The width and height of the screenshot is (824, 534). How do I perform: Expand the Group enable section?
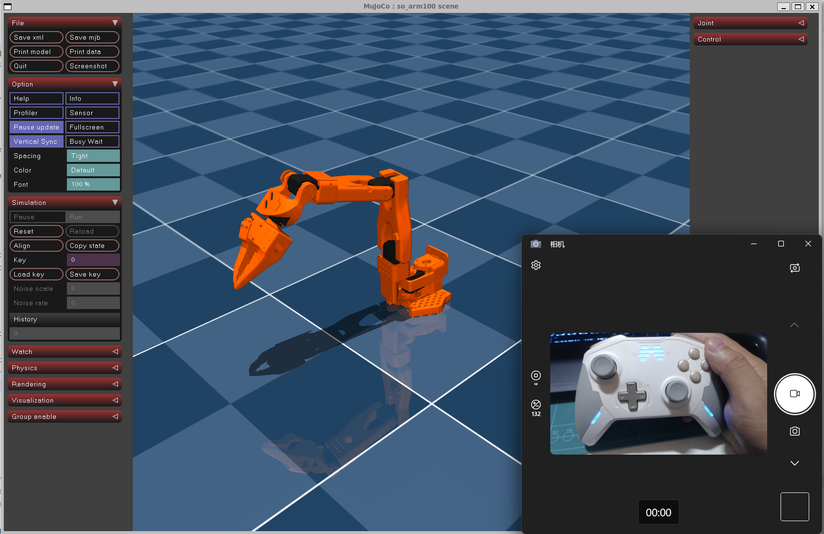65,417
